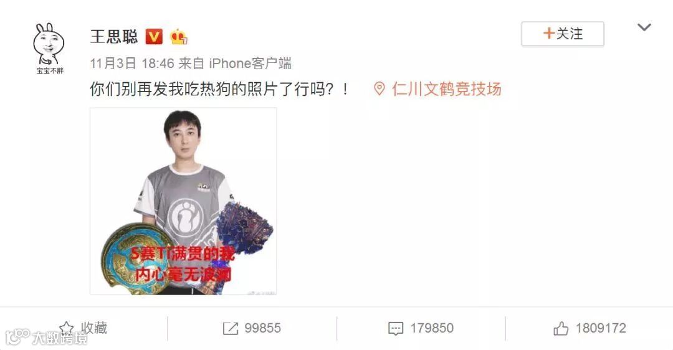Click the orange V verified badge
This screenshot has width=673, height=350.
click(x=154, y=37)
